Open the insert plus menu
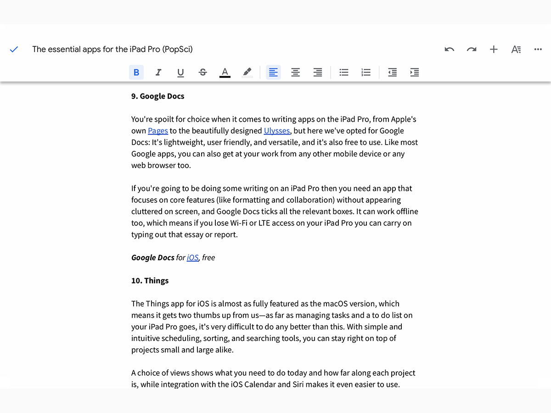 (x=494, y=50)
